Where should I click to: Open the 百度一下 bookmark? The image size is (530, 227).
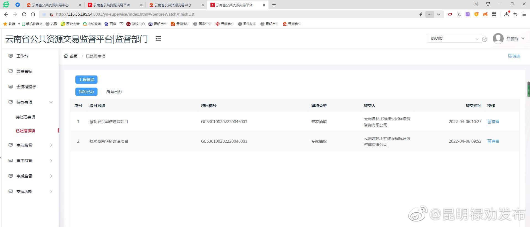[x=114, y=24]
